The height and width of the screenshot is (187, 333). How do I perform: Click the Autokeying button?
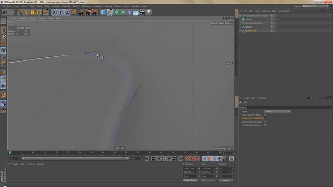[193, 159]
